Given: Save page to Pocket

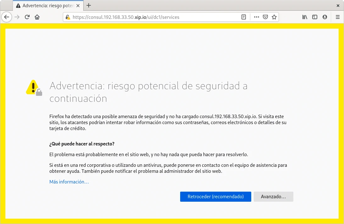Looking at the screenshot, I should tap(265, 17).
